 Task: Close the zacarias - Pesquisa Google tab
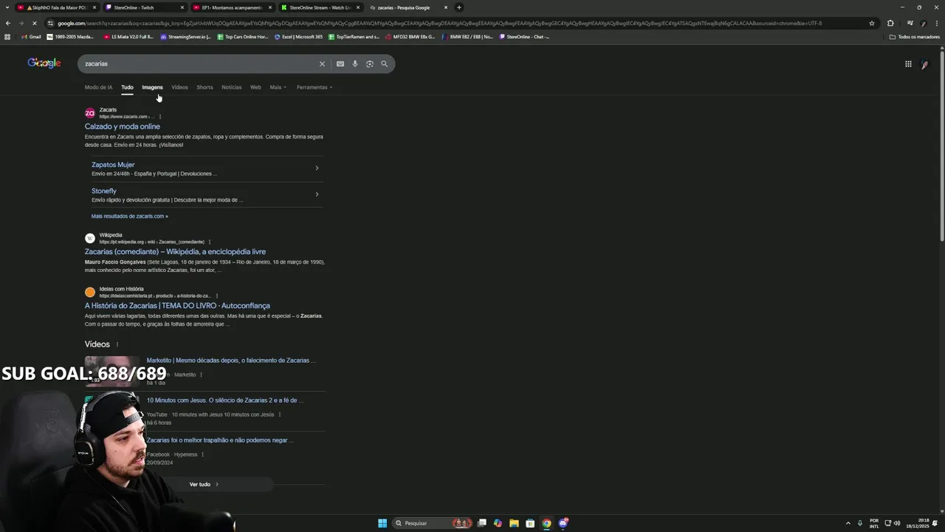(446, 7)
